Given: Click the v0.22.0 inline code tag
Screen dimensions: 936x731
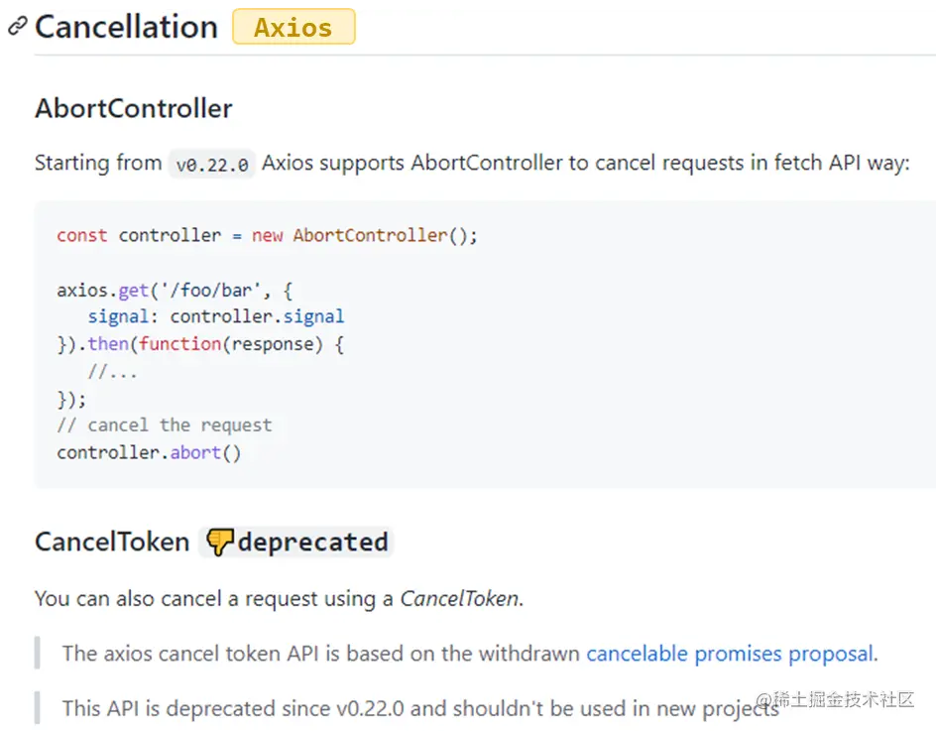Looking at the screenshot, I should point(212,164).
